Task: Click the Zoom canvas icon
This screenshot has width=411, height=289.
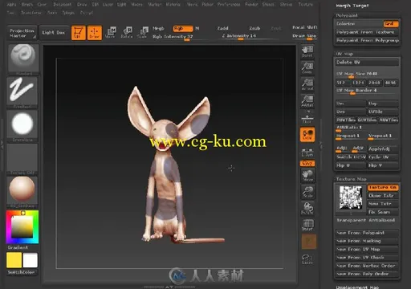Action: pos(307,68)
